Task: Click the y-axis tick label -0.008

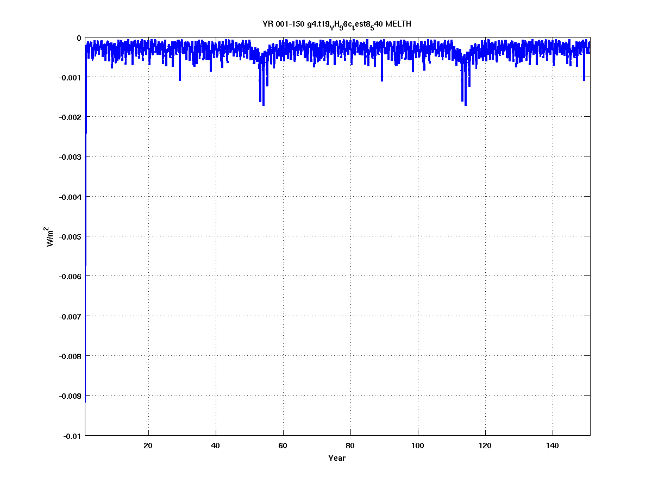Action: pos(70,356)
